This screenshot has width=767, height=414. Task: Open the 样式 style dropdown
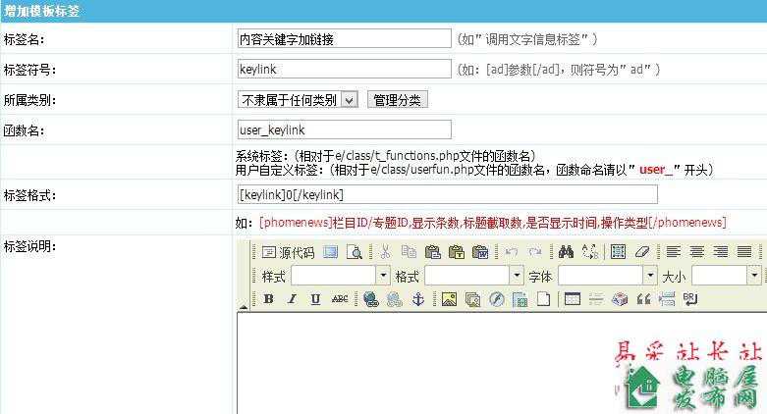[341, 276]
